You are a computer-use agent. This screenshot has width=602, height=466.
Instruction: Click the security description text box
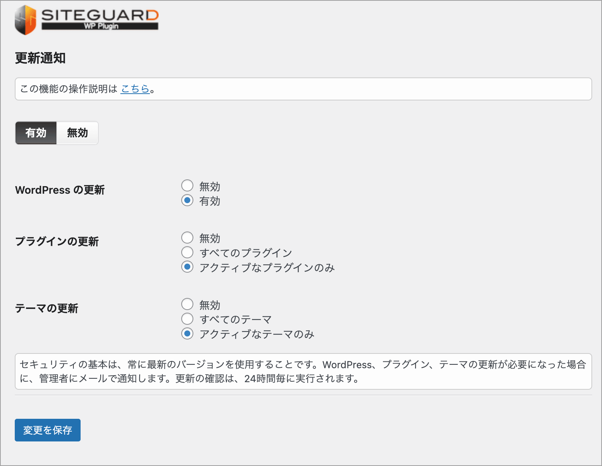pos(303,372)
